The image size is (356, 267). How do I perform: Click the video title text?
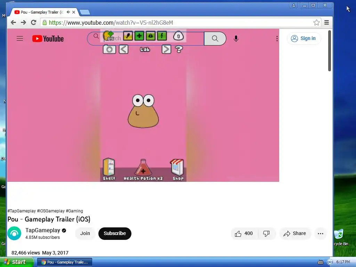pyautogui.click(x=49, y=219)
